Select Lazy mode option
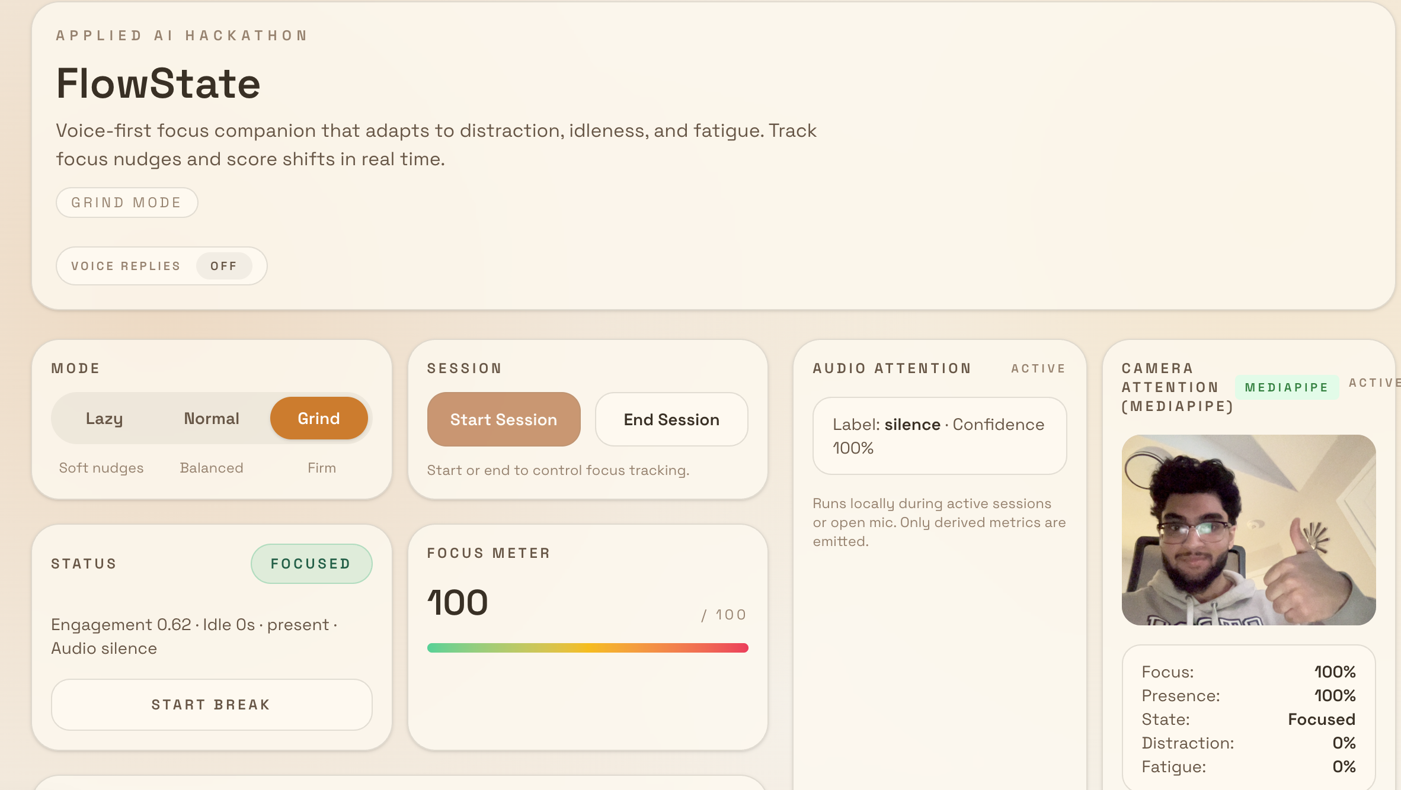 click(x=104, y=418)
